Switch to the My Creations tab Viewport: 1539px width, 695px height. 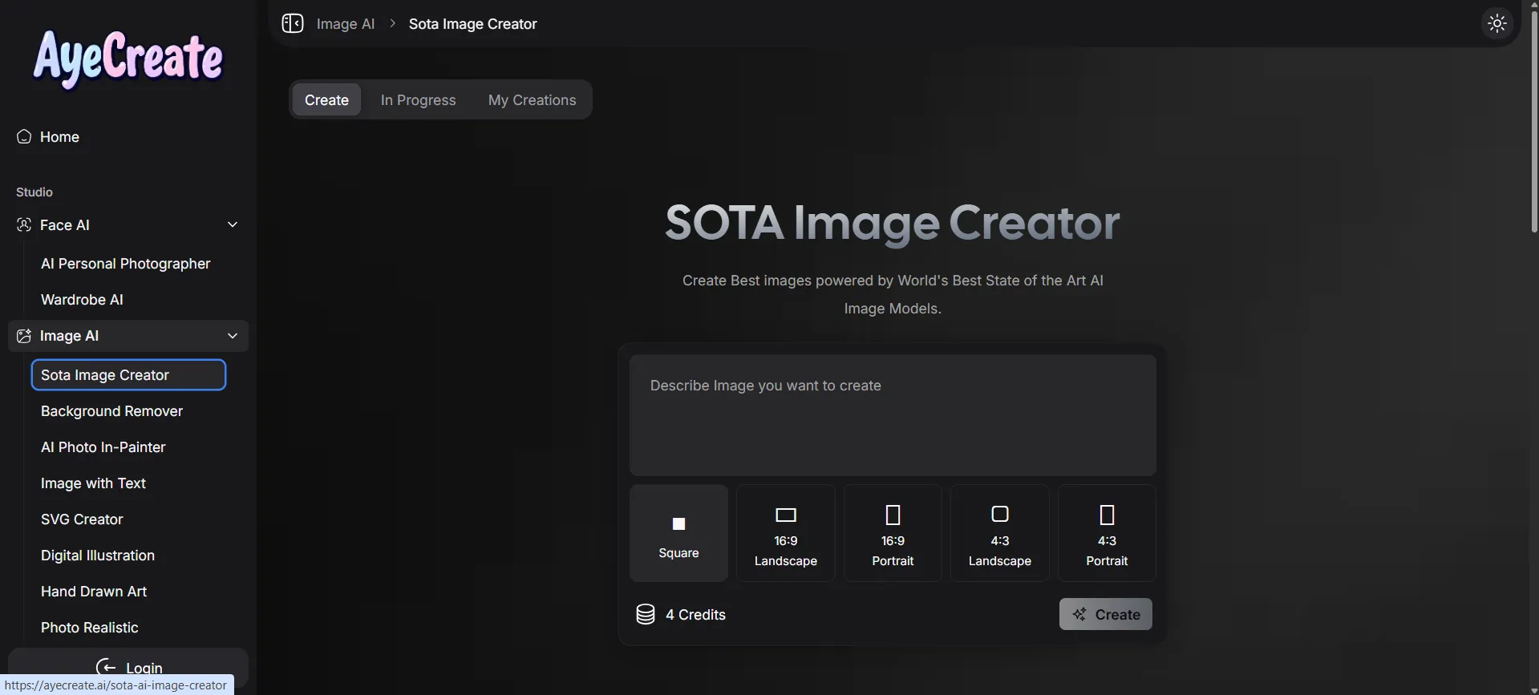click(532, 100)
